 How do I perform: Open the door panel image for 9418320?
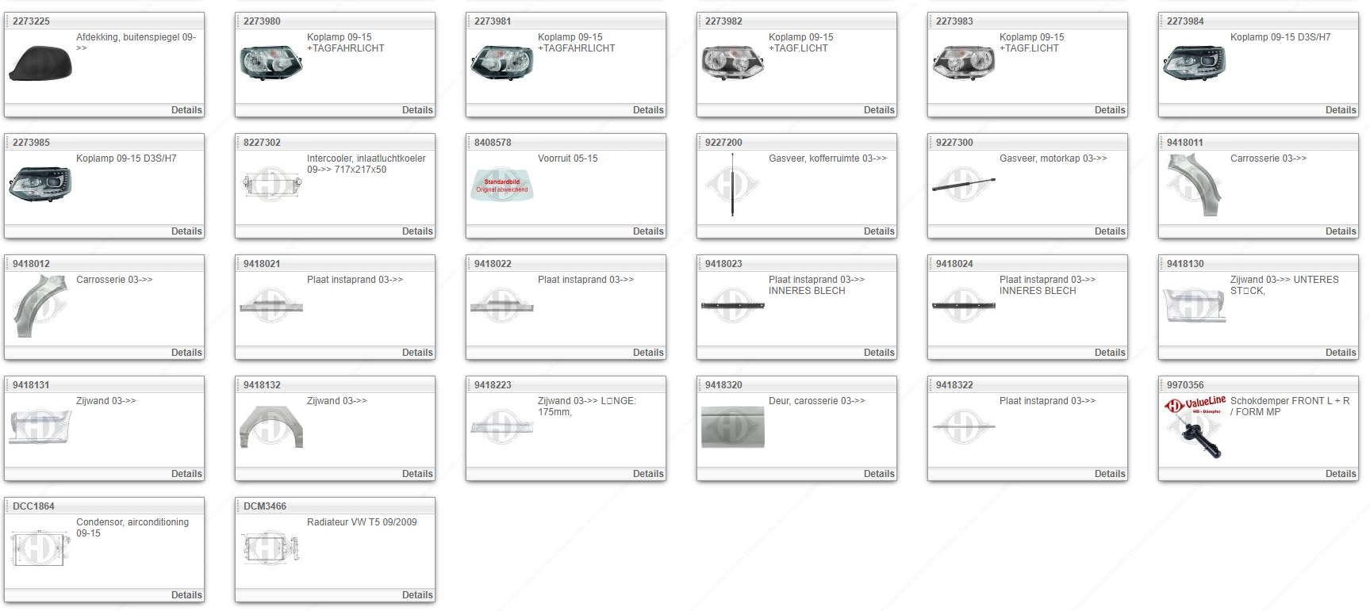point(732,427)
